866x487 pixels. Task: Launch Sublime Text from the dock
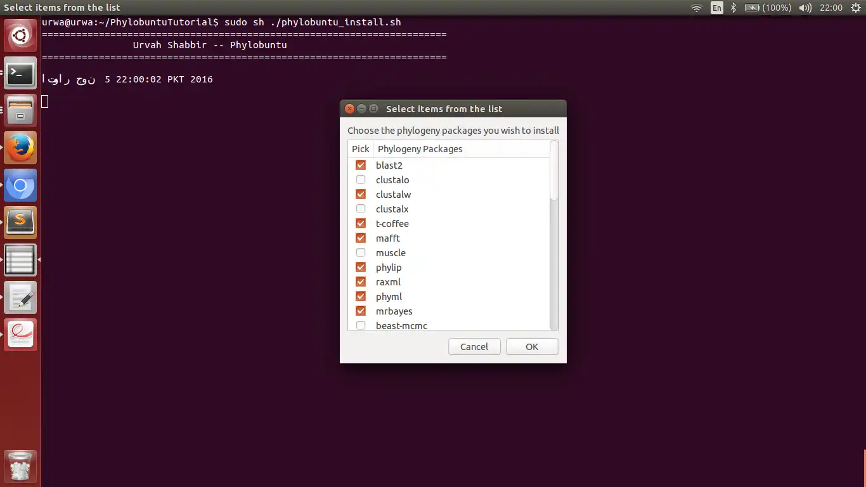click(x=20, y=223)
